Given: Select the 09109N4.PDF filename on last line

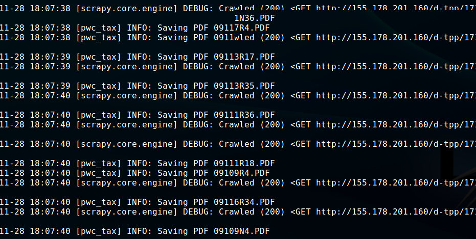Looking at the screenshot, I should click(x=242, y=231).
